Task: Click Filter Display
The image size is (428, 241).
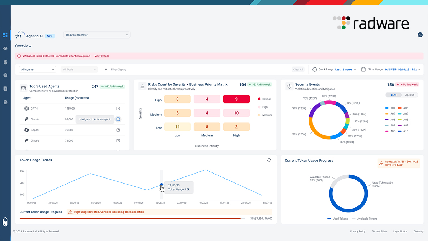Action: pyautogui.click(x=118, y=70)
